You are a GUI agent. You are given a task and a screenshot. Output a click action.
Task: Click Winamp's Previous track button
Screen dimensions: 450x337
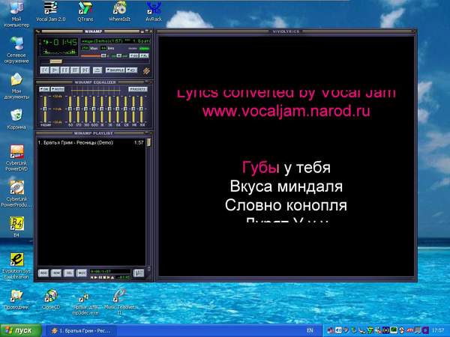[45, 70]
